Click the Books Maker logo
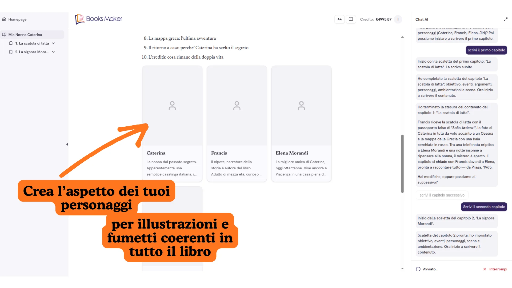Viewport: 512px width, 288px height. (x=99, y=19)
